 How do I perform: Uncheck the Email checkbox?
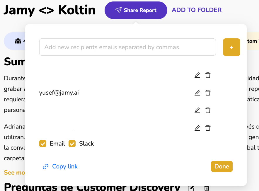point(43,144)
